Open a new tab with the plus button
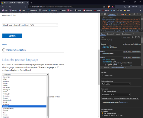Image resolution: width=143 pixels, height=118 pixels. point(31,3)
